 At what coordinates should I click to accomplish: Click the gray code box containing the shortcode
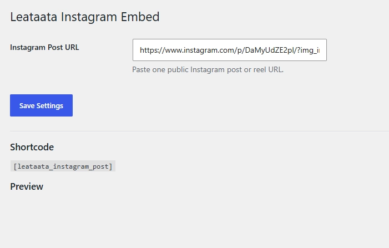[x=63, y=166]
